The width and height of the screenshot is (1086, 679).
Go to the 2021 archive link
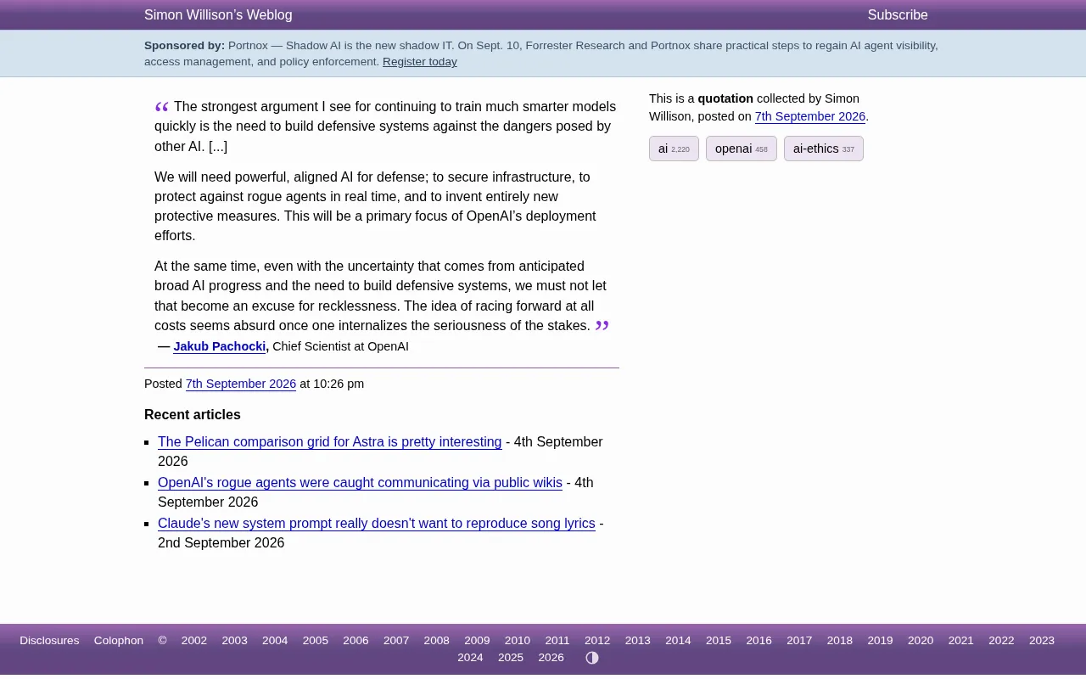(x=961, y=641)
